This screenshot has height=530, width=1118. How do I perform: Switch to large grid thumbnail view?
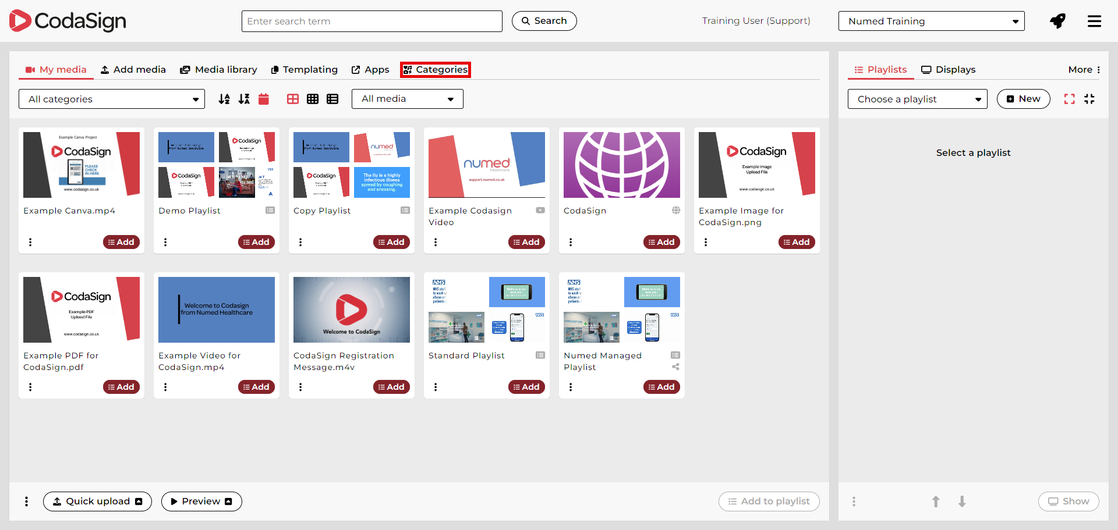(293, 99)
